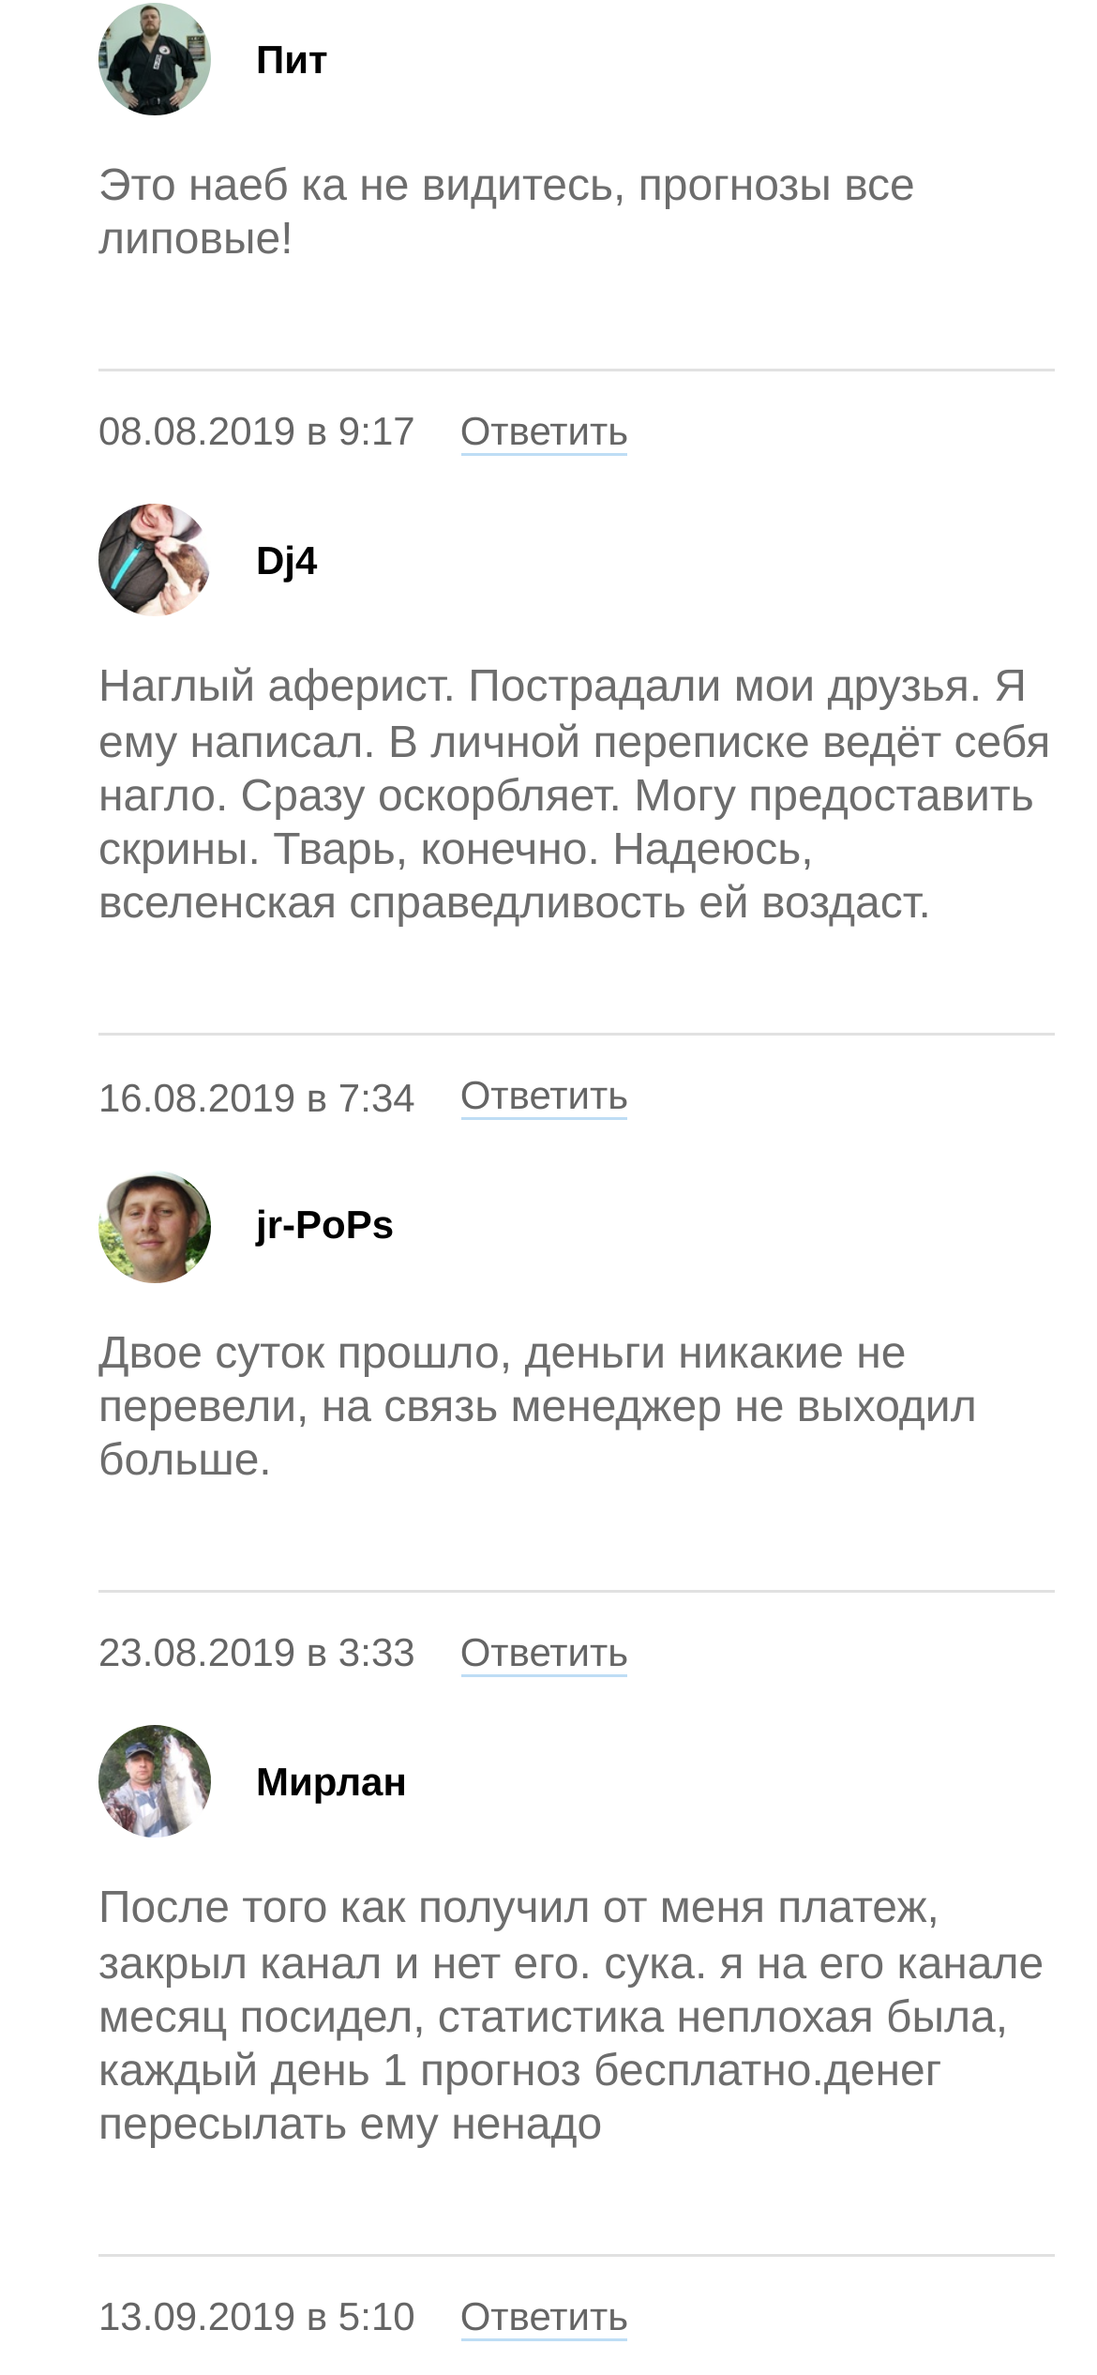Open Dj4's avatar picture
This screenshot has width=1097, height=2375.
coord(155,560)
